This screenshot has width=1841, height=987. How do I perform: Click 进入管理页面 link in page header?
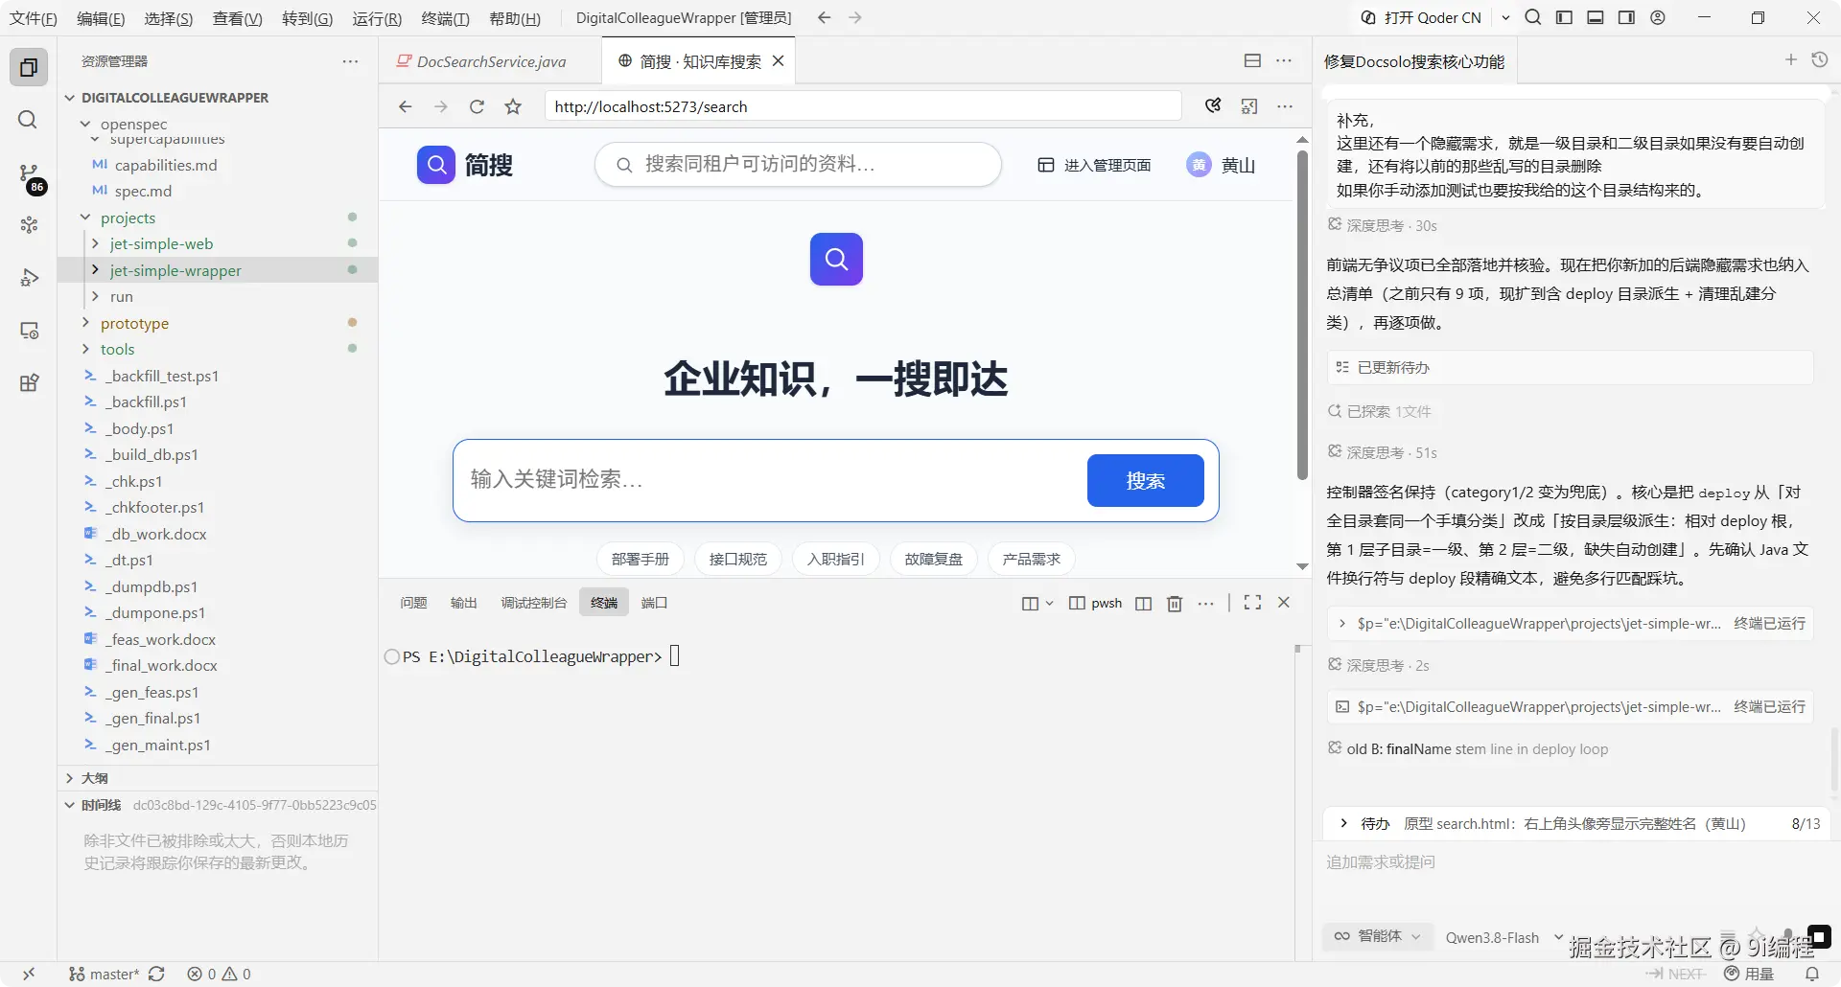(x=1094, y=165)
